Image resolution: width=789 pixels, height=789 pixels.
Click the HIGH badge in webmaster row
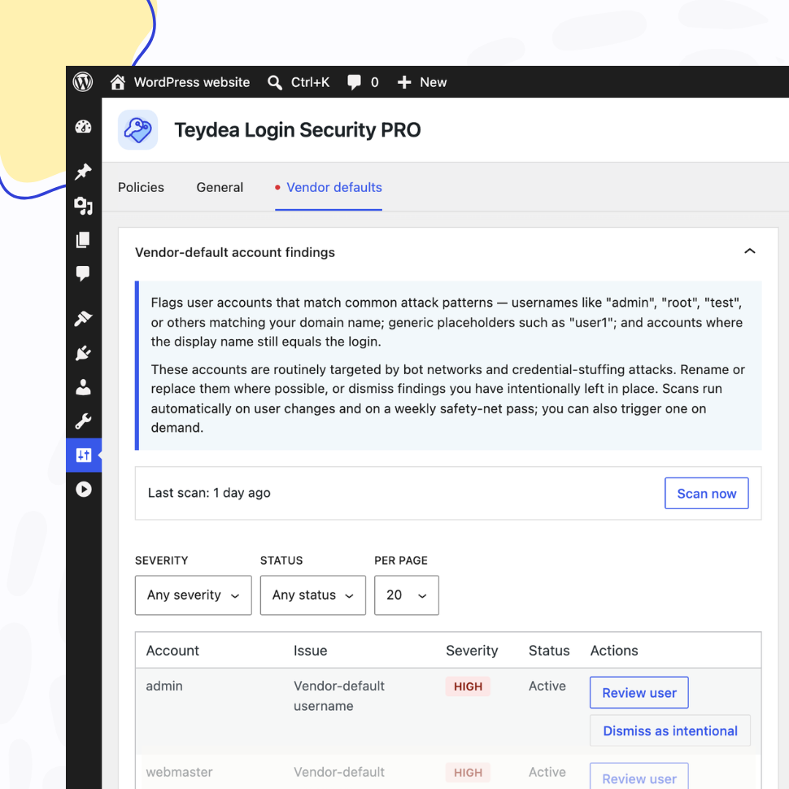pos(468,773)
